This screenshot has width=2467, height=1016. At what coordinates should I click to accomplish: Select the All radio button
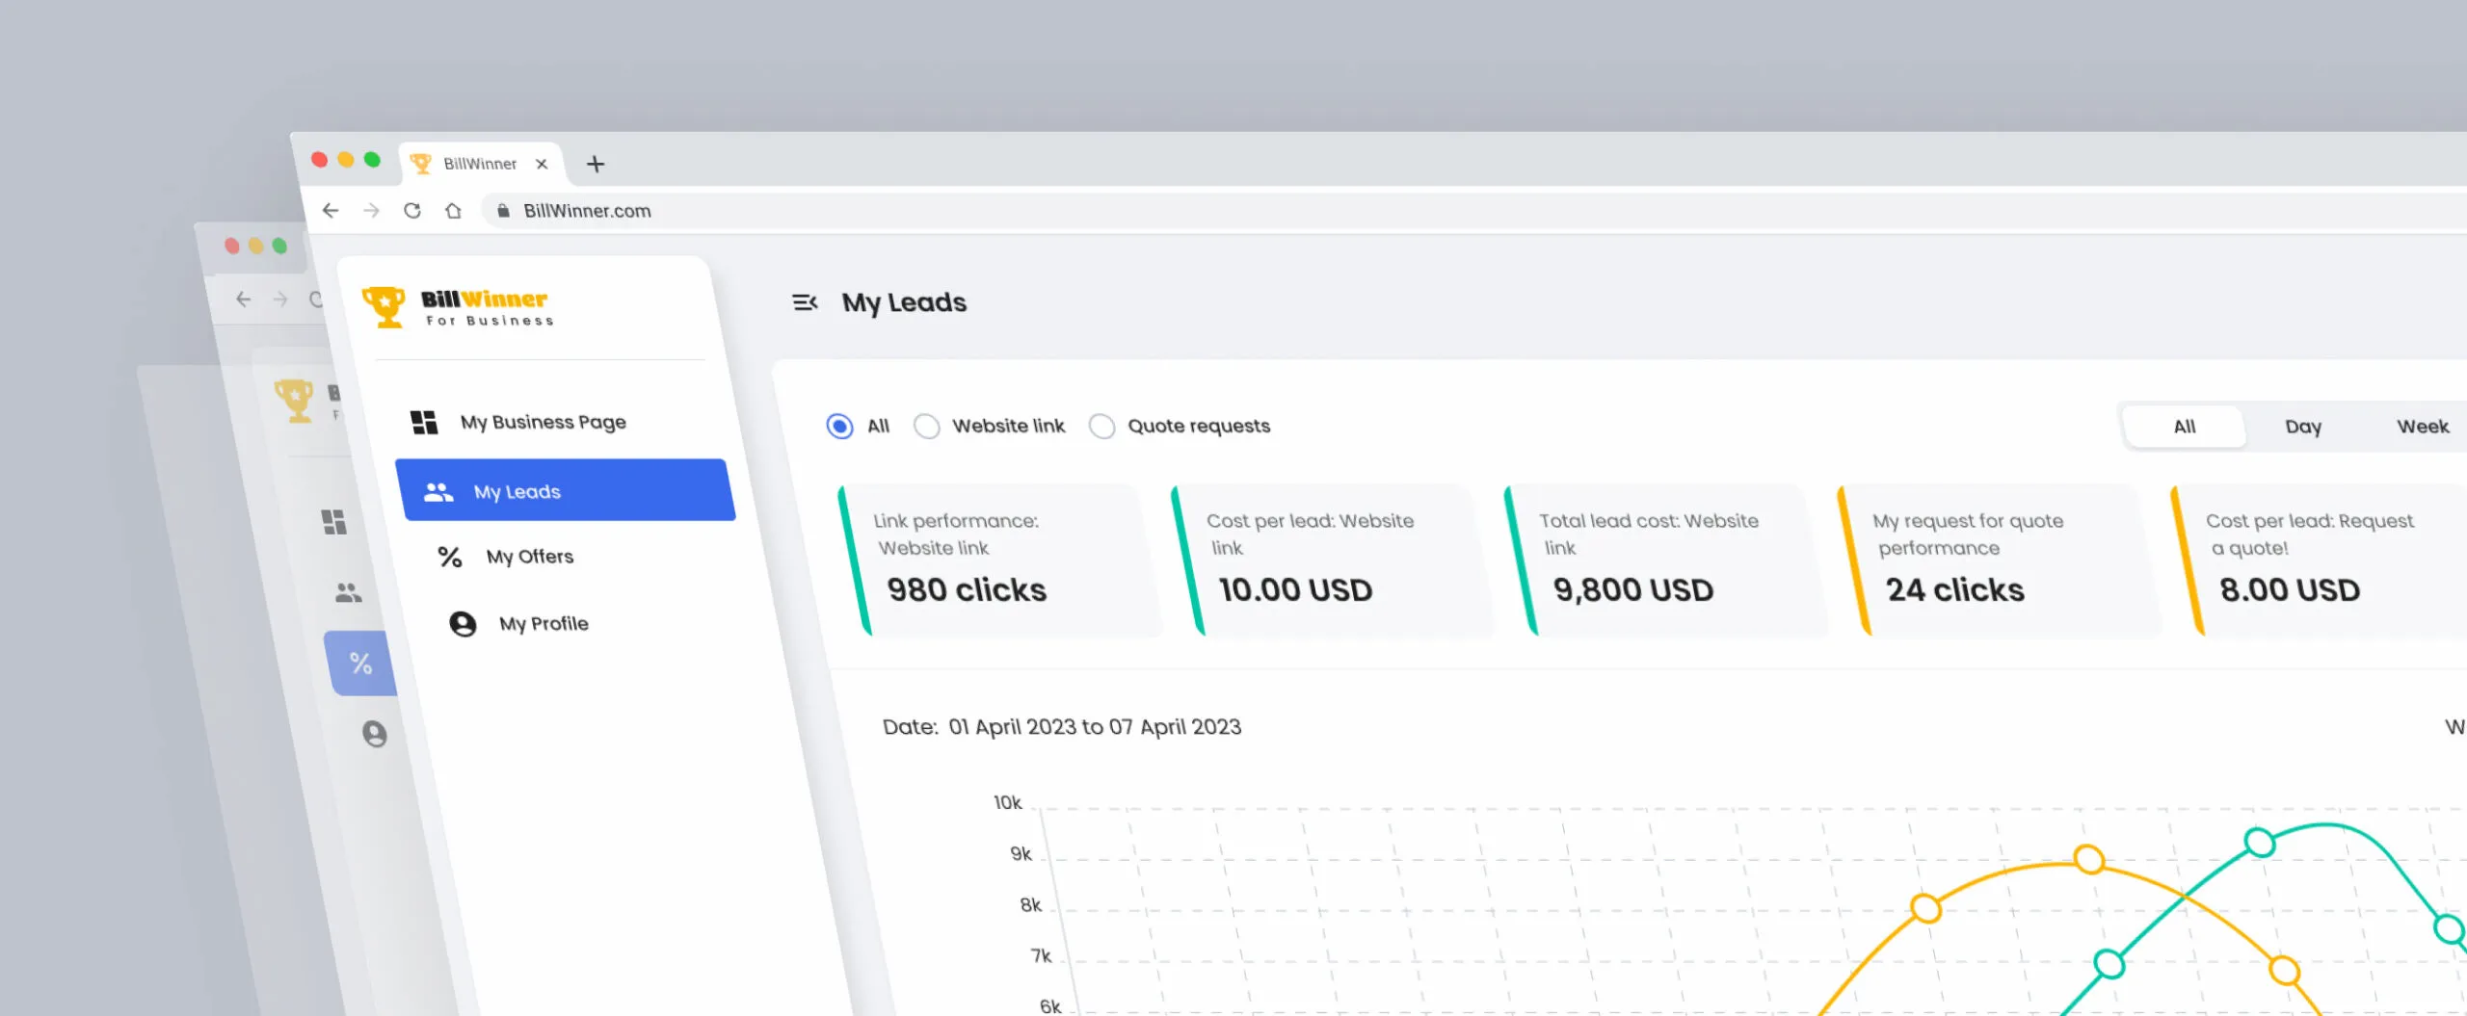[x=839, y=426]
